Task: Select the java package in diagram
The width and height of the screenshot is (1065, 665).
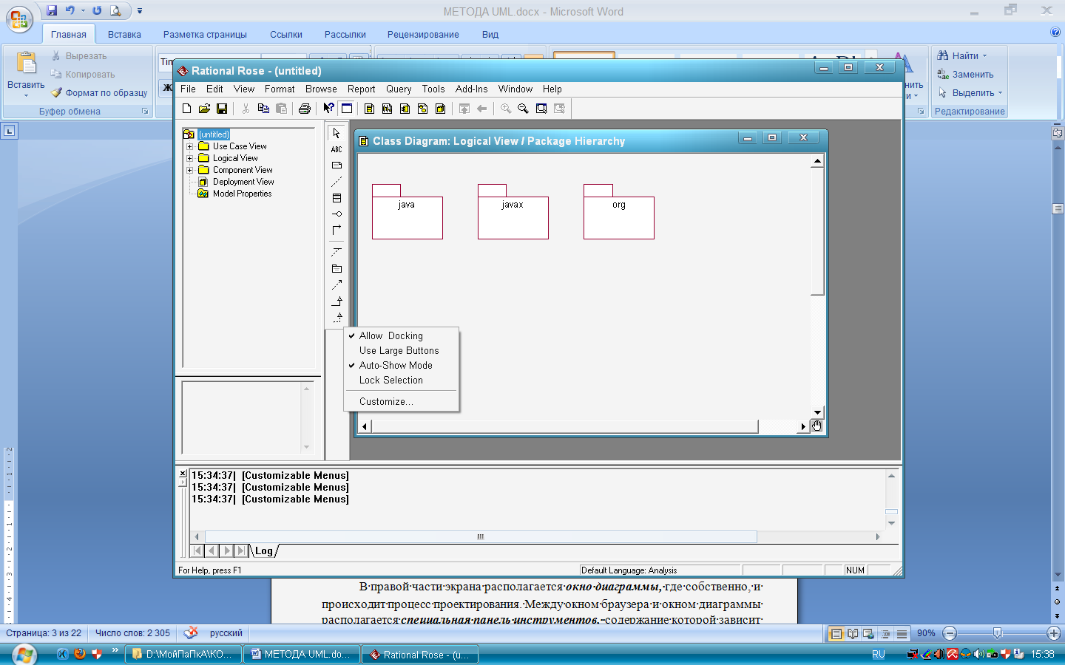Action: tap(407, 213)
